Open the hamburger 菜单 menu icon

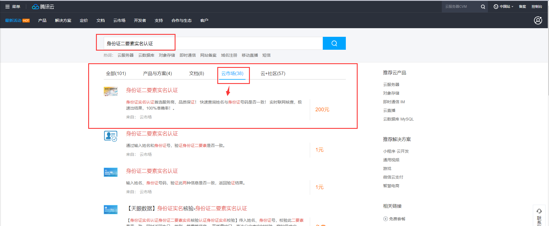click(x=7, y=7)
